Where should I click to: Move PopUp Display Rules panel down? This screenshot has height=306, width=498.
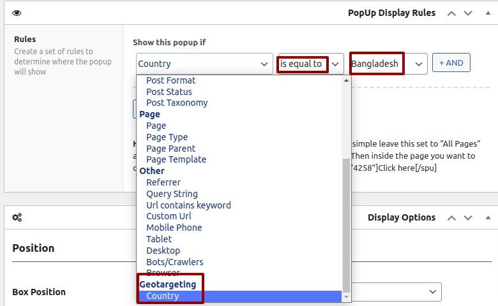point(468,13)
